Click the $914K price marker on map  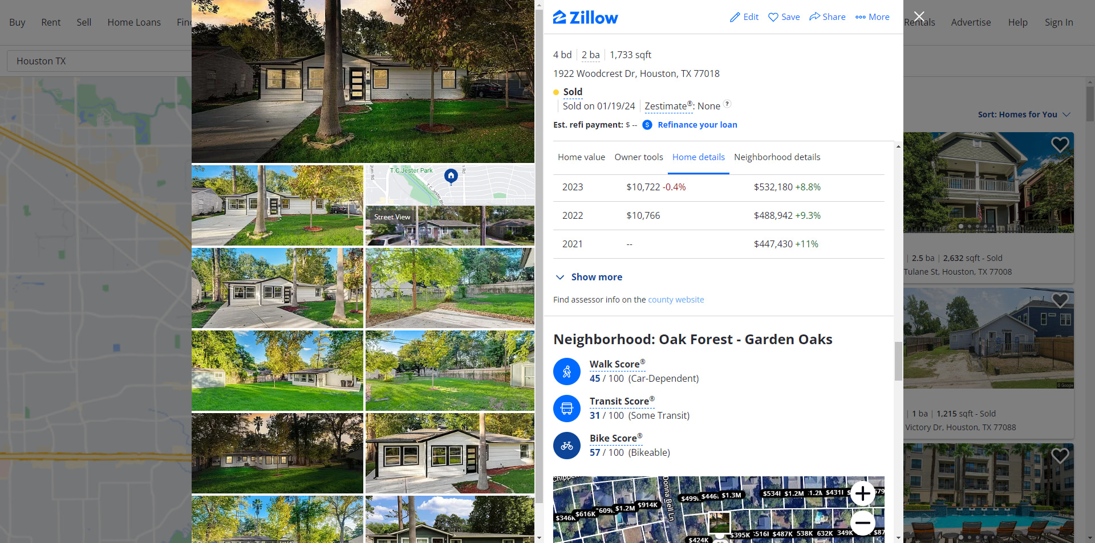click(x=647, y=505)
